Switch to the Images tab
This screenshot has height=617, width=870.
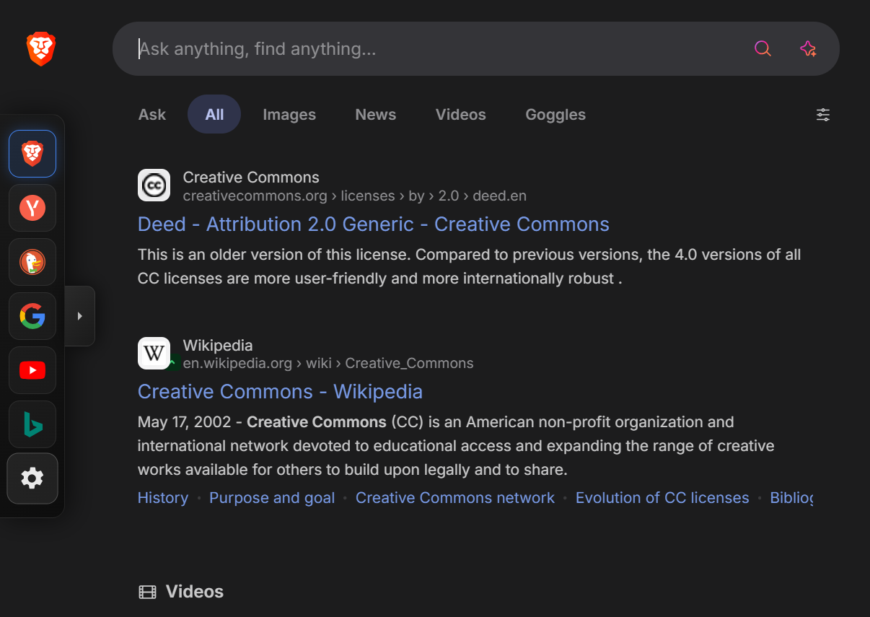(x=289, y=115)
